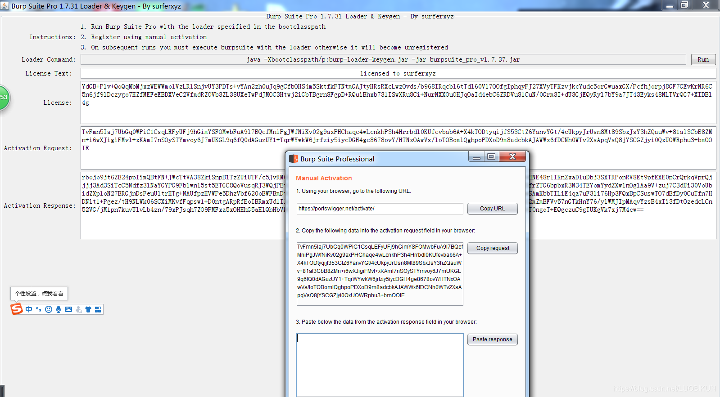Click the 'License Text:' label

click(x=49, y=73)
